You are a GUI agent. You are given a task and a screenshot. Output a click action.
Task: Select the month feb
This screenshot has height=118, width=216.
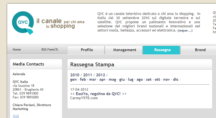pyautogui.click(x=83, y=79)
